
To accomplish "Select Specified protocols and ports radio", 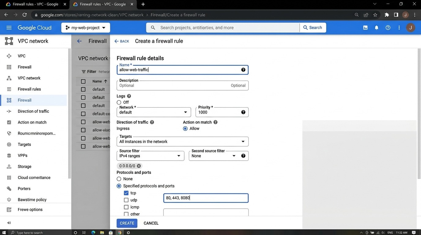I will point(119,186).
